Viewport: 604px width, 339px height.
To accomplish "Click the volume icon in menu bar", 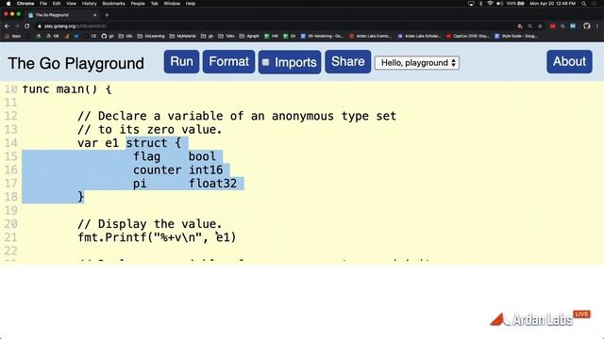I will pos(499,4).
